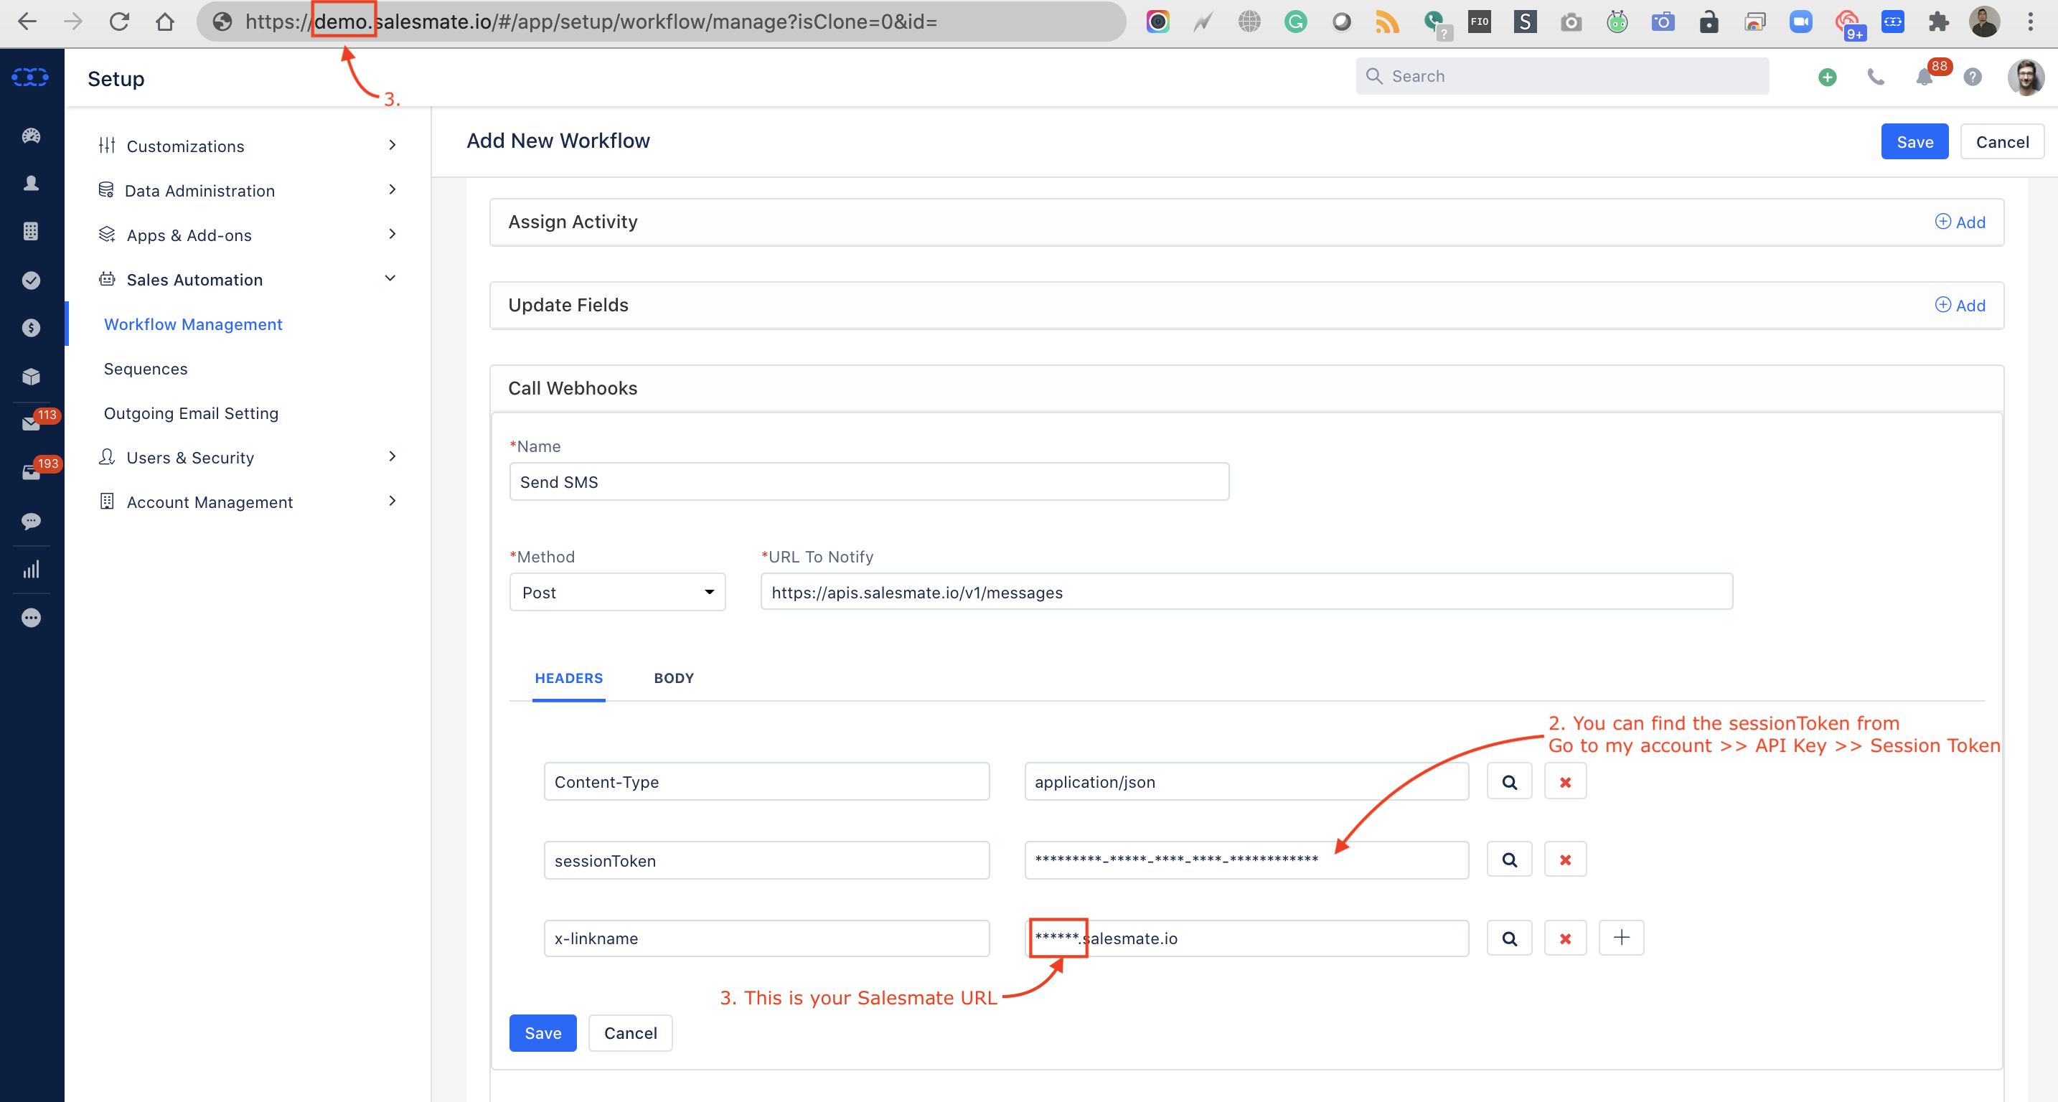Open the Companies building sidebar icon
2058x1102 pixels.
[x=31, y=232]
